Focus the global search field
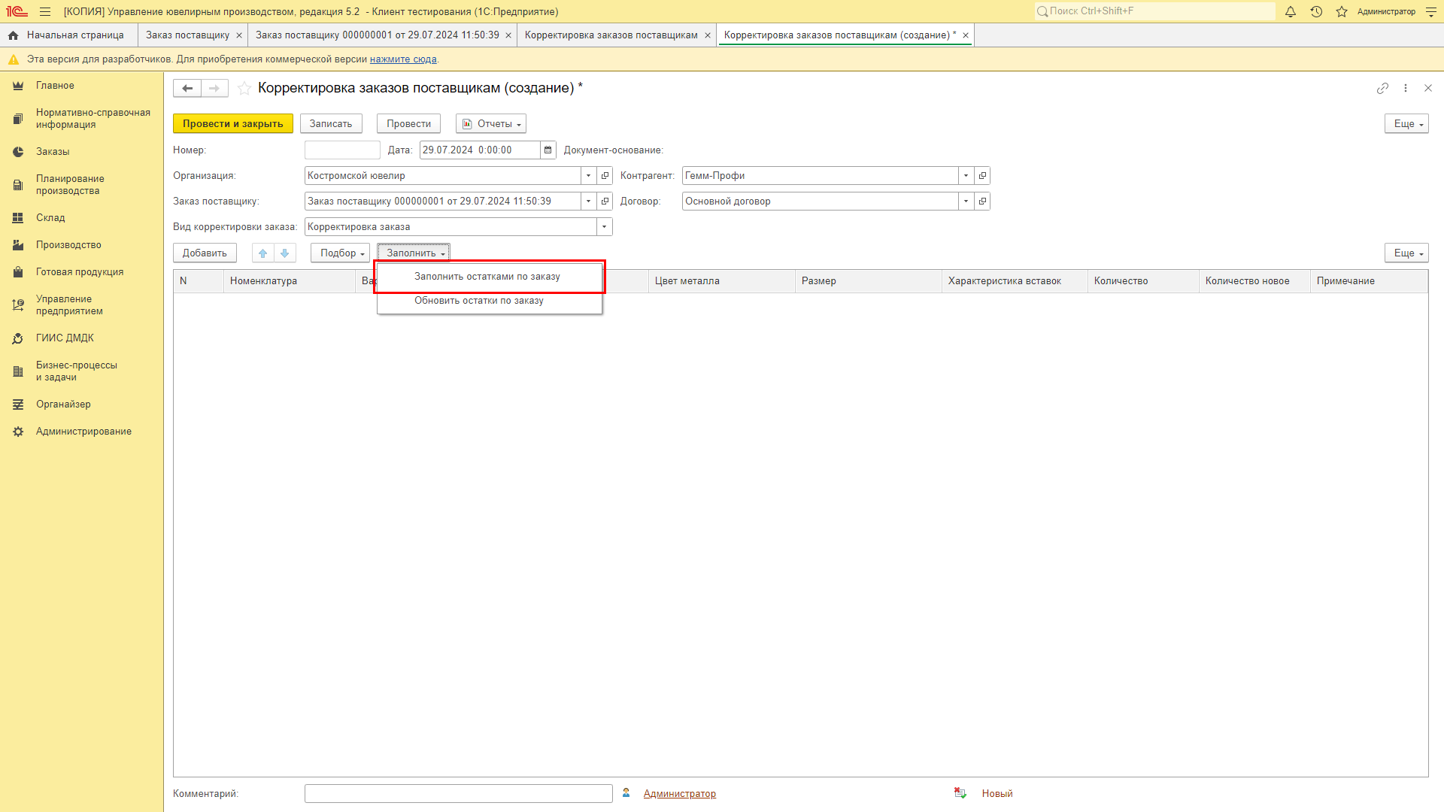 [x=1155, y=11]
